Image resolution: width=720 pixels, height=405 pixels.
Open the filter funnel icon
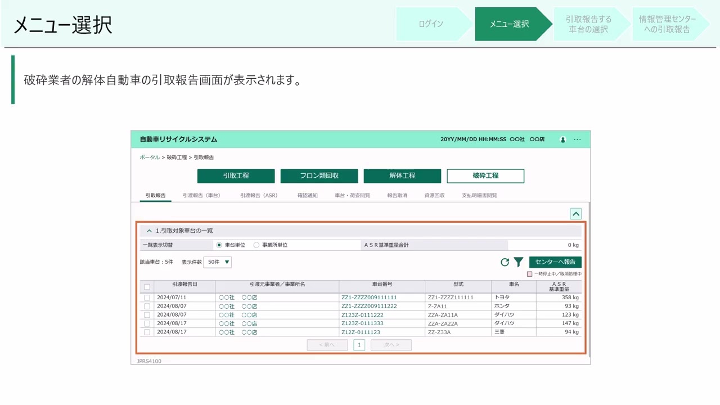click(x=519, y=262)
